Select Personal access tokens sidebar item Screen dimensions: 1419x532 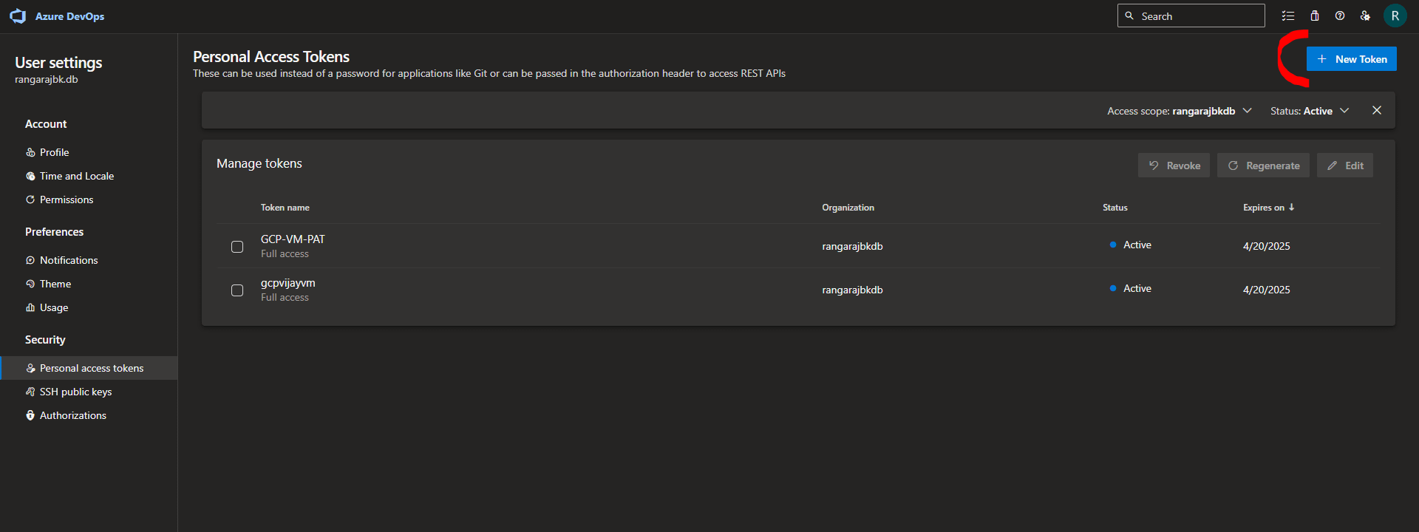(89, 368)
